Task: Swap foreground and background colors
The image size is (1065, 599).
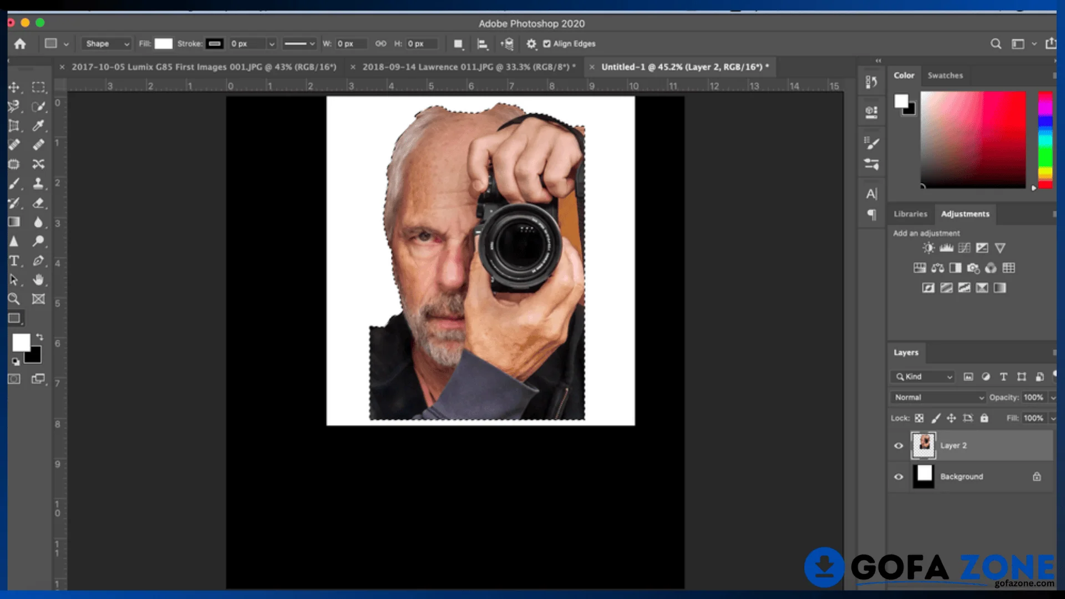Action: pos(39,337)
